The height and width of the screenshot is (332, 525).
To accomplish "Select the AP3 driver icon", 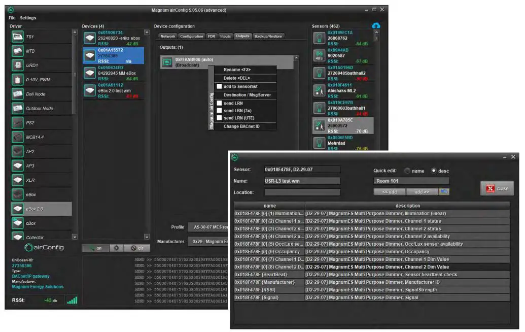I will pos(17,166).
